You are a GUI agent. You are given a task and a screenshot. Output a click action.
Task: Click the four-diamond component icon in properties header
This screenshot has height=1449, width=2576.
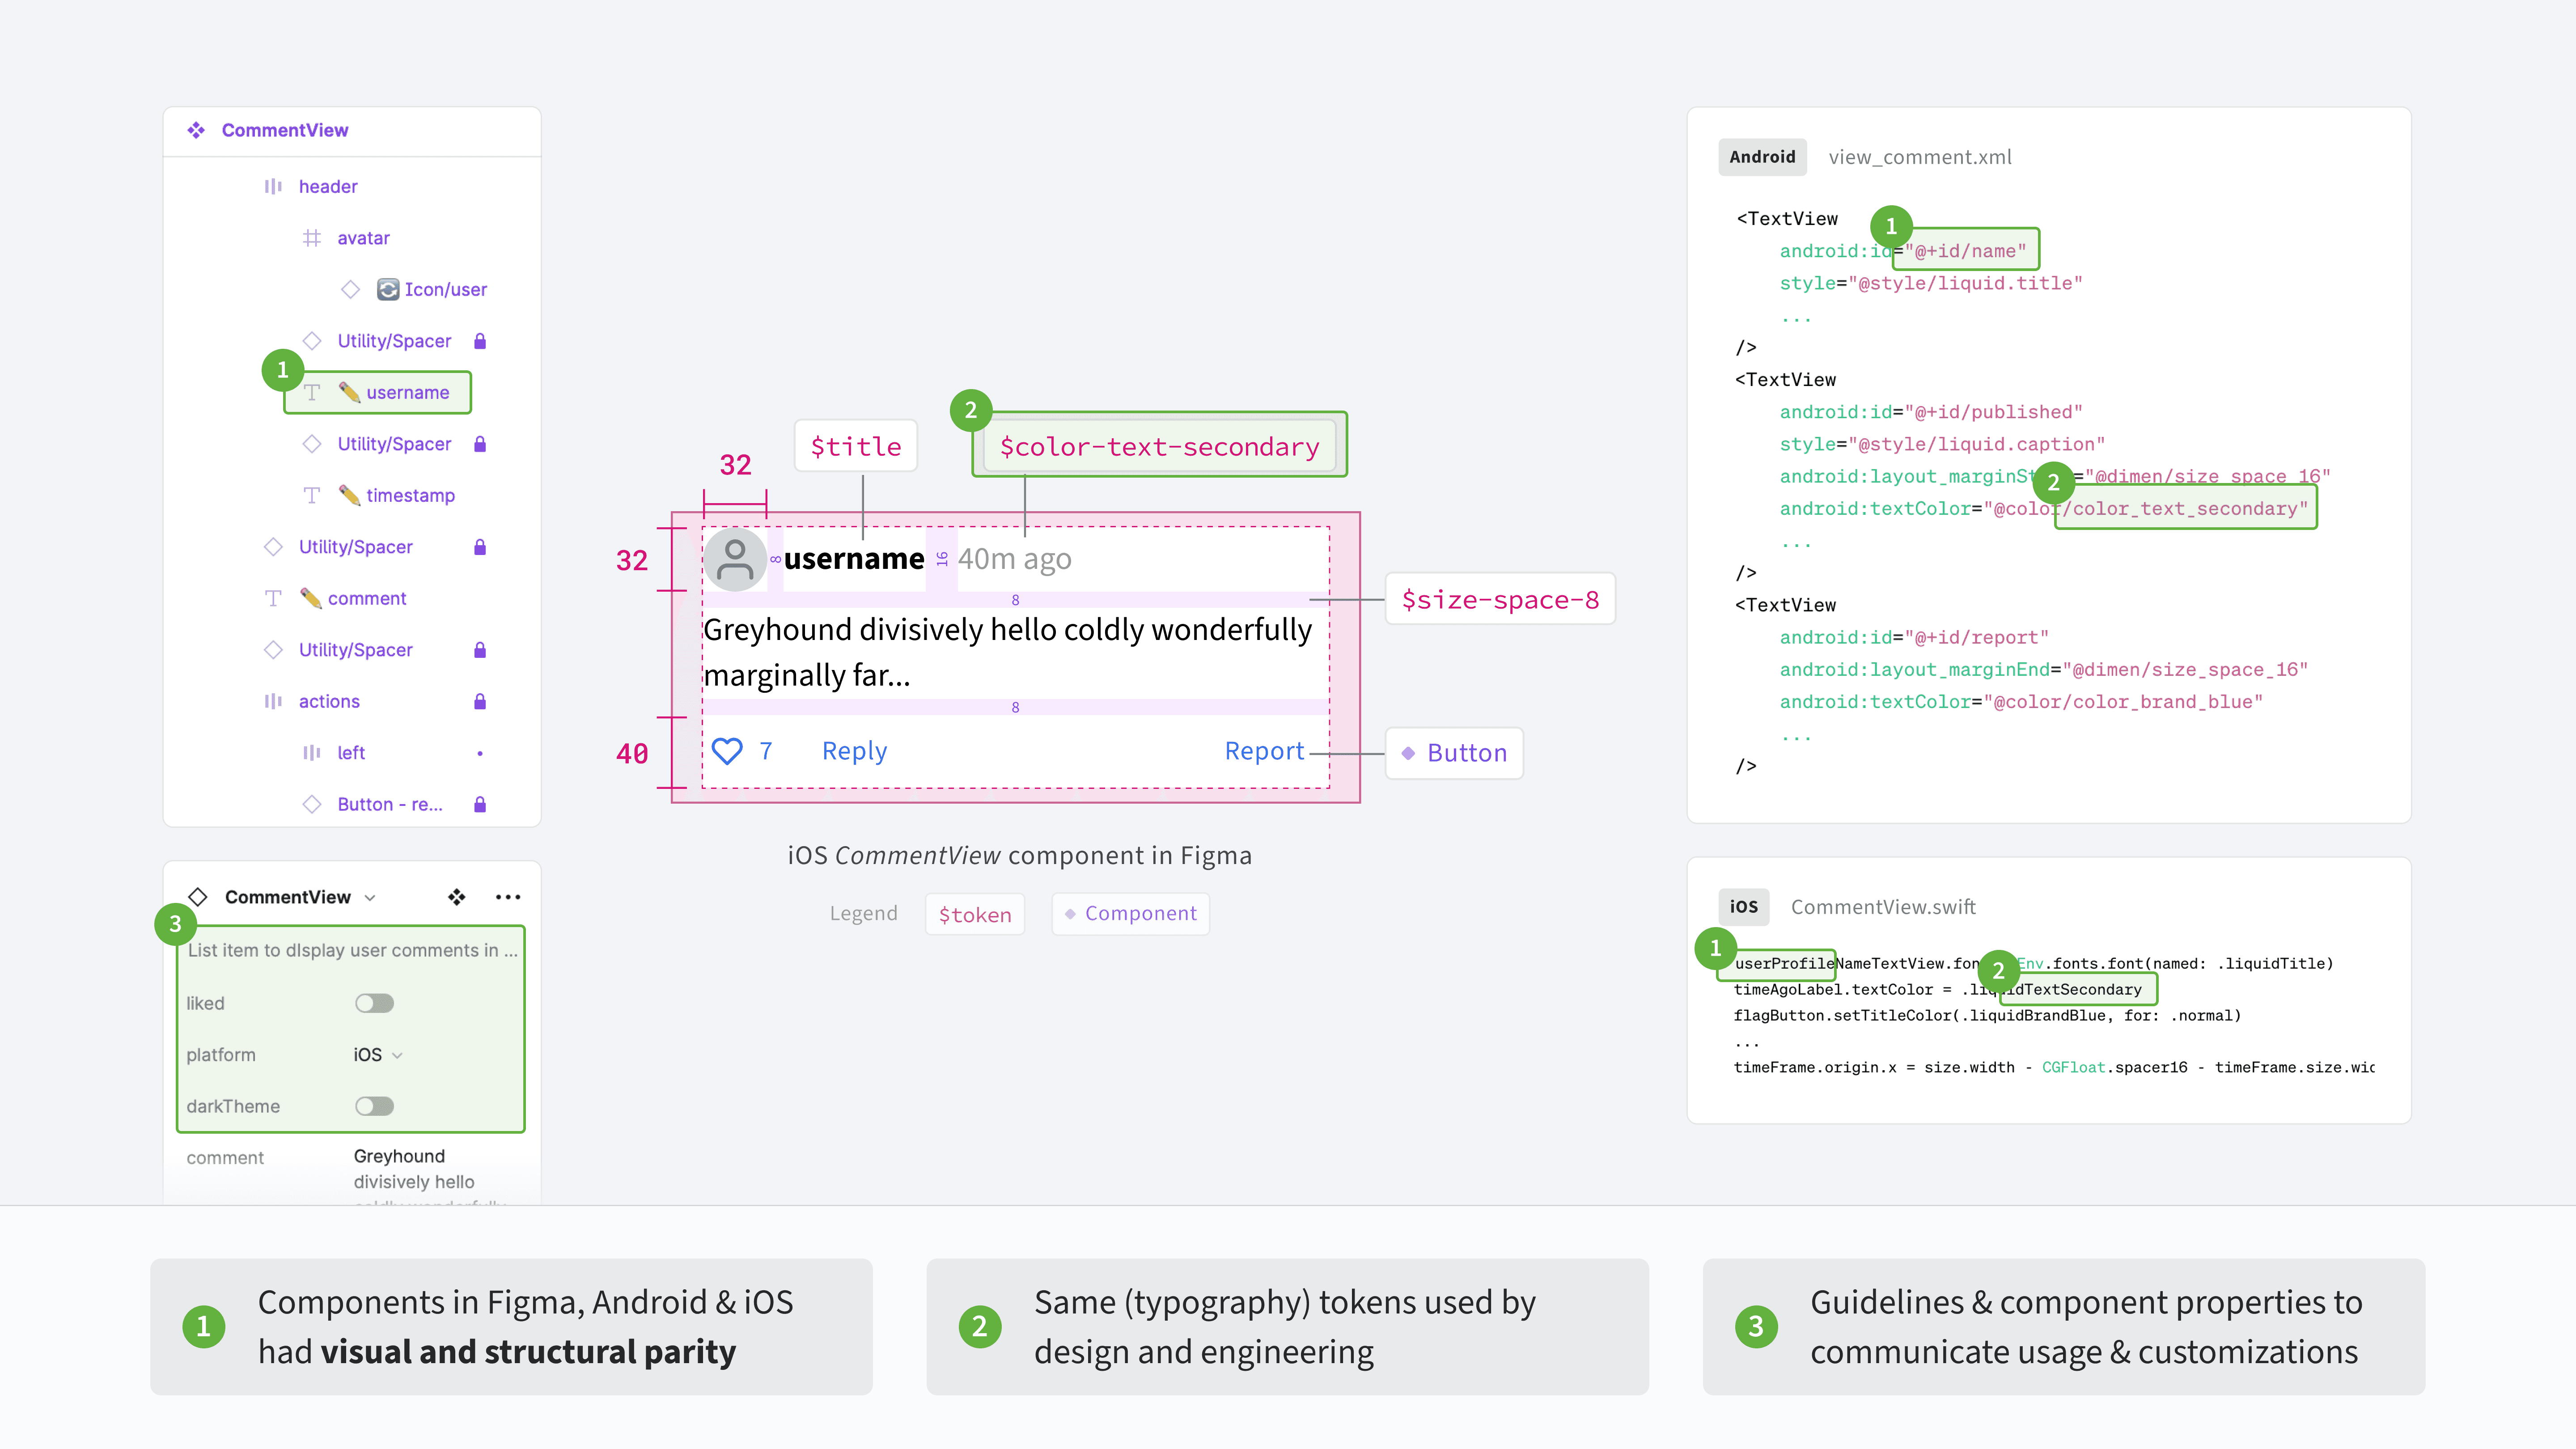[x=457, y=897]
